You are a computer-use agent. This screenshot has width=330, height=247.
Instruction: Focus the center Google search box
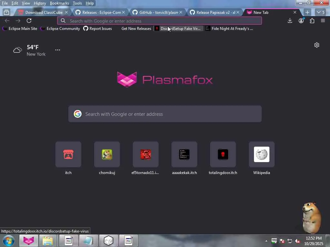click(165, 114)
